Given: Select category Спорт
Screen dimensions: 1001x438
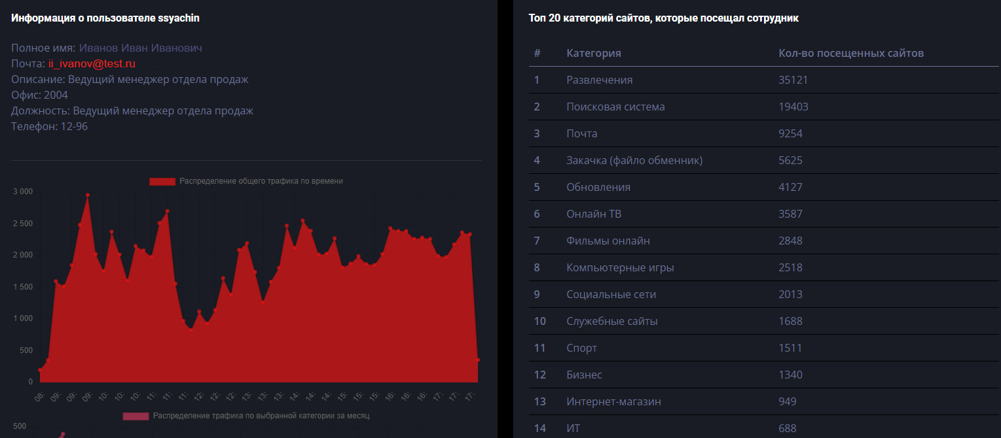Looking at the screenshot, I should 582,348.
